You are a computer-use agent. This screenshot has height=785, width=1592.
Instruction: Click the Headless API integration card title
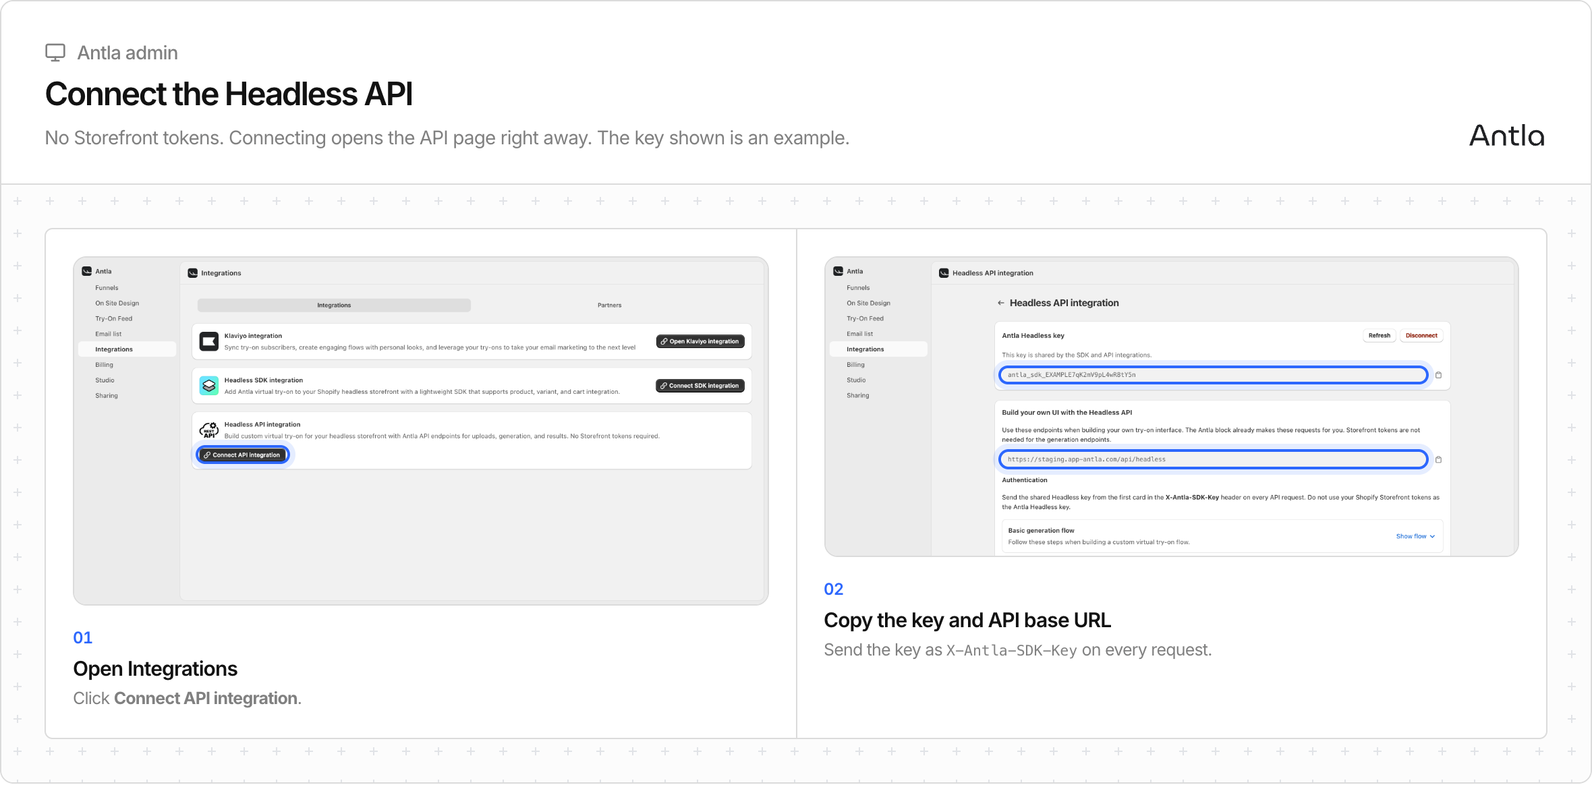[x=262, y=425]
